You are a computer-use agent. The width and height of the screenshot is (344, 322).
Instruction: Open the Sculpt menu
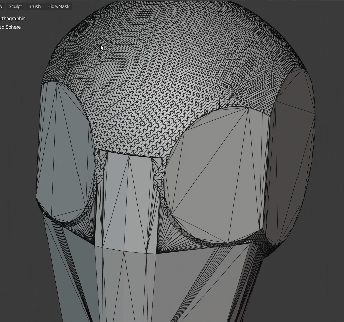point(15,6)
